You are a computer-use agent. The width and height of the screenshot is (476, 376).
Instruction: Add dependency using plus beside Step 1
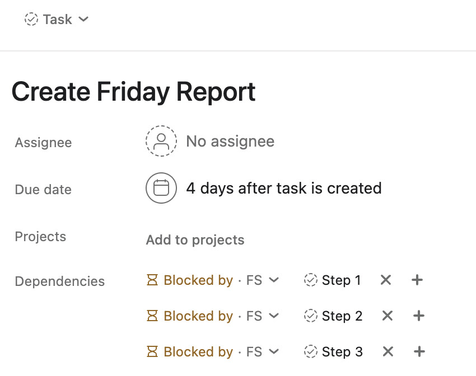(x=417, y=280)
